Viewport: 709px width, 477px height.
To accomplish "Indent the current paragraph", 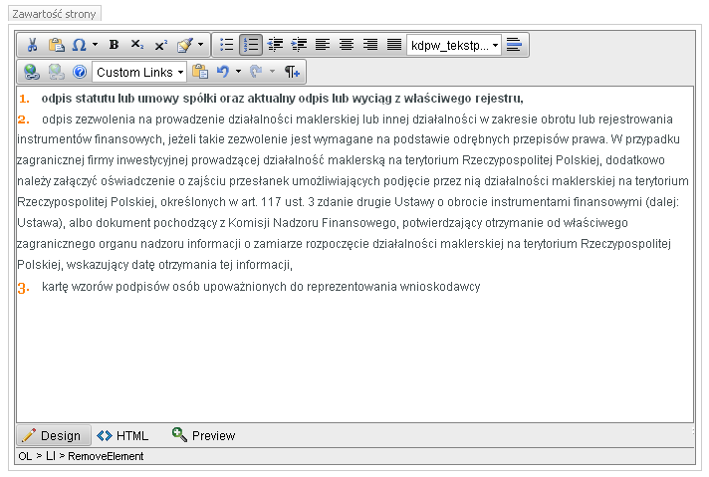I will pos(299,45).
